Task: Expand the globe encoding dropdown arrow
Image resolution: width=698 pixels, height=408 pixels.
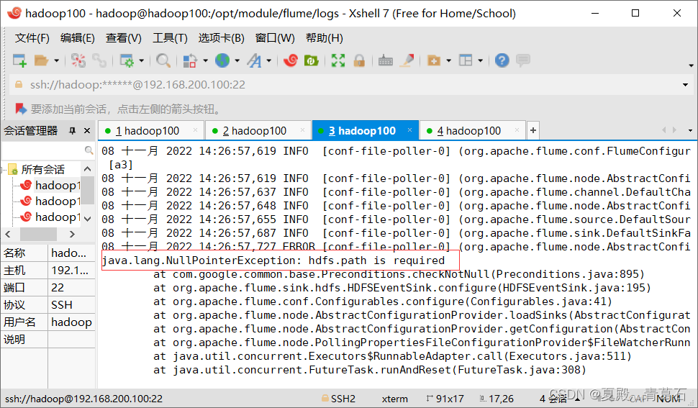Action: (x=237, y=60)
